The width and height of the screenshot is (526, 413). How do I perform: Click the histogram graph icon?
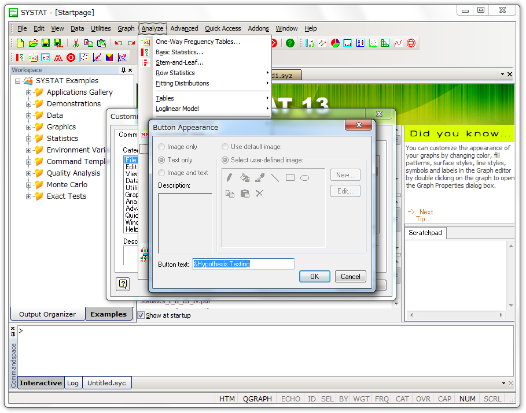click(x=348, y=43)
